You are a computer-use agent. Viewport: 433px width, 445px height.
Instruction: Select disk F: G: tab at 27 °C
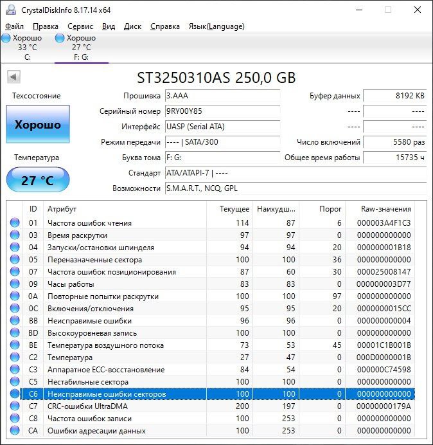[81, 48]
